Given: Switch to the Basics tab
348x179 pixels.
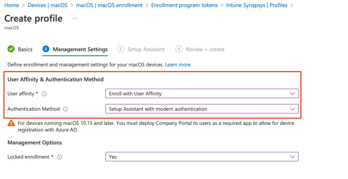Looking at the screenshot, I should [x=25, y=49].
